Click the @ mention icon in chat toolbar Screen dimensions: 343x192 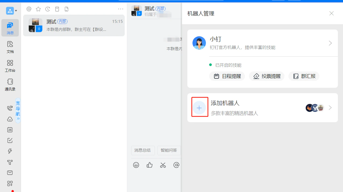(176, 165)
